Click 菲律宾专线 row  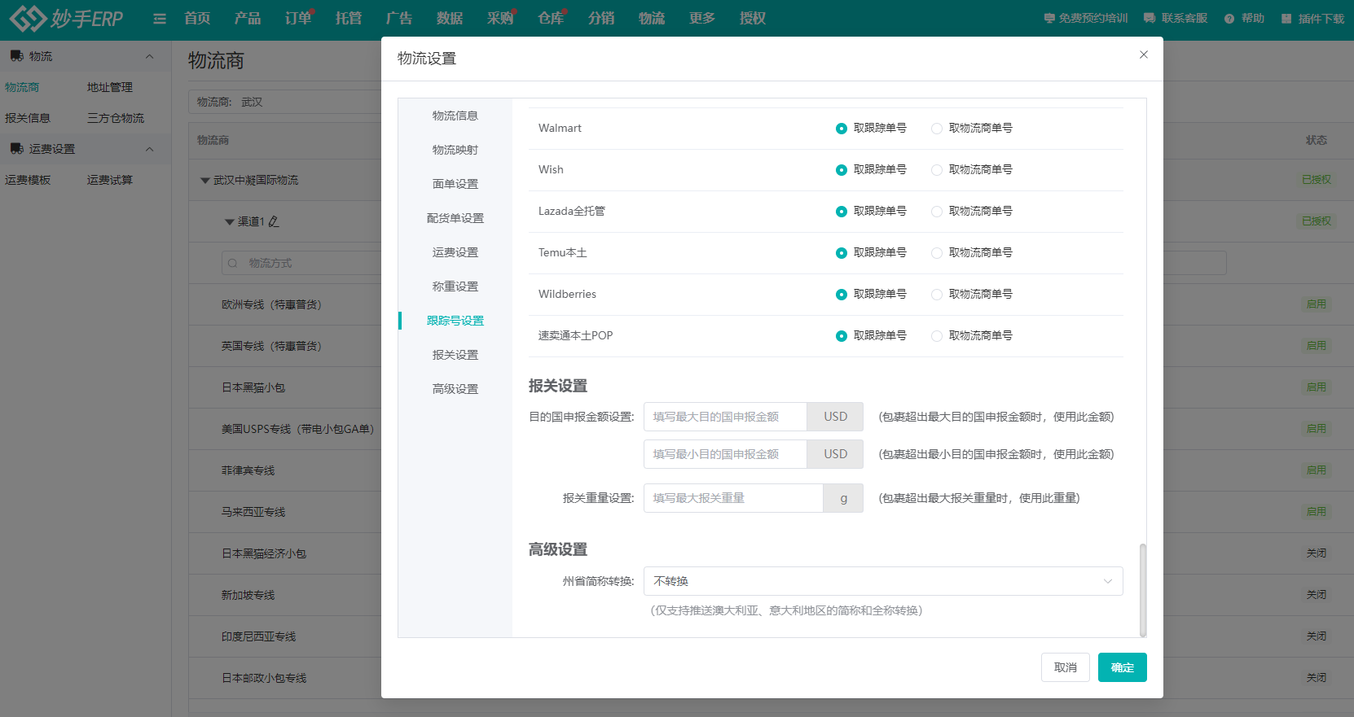click(248, 470)
